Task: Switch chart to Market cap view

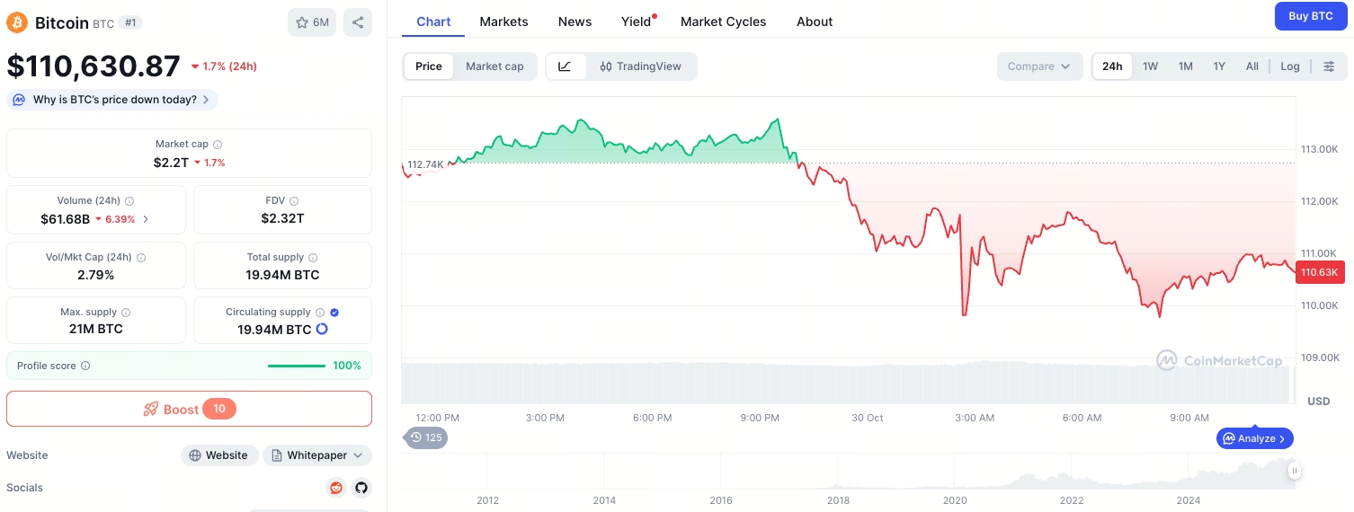Action: [494, 66]
